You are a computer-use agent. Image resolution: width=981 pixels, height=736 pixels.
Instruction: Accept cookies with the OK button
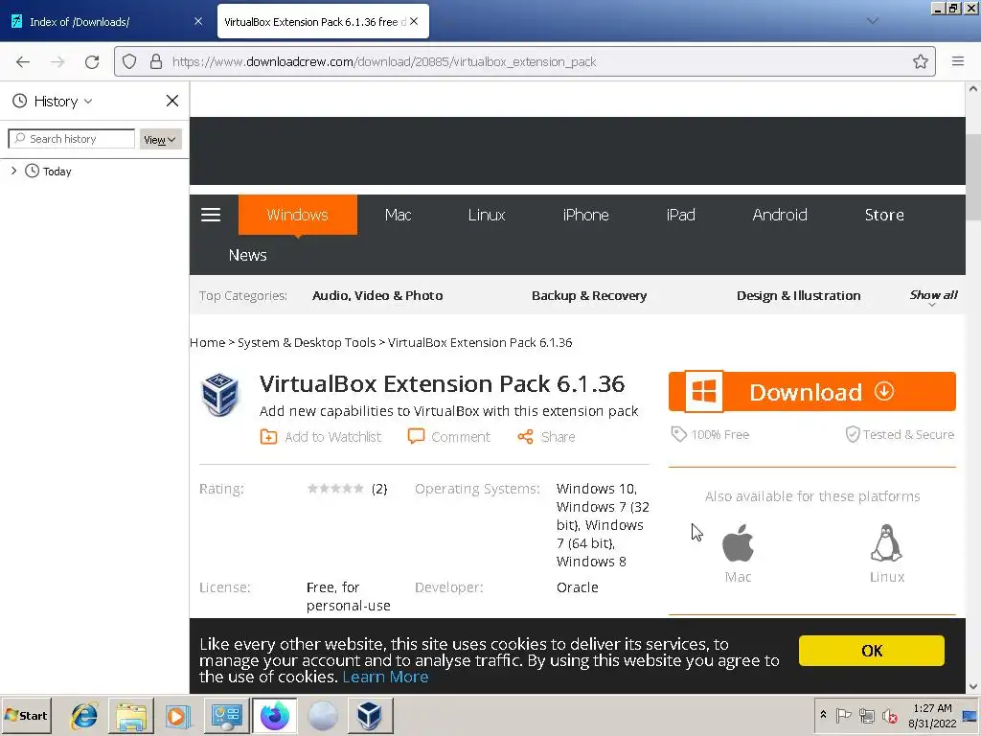[872, 651]
